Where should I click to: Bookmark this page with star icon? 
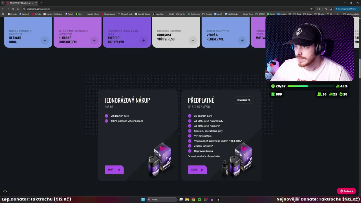coord(311,9)
